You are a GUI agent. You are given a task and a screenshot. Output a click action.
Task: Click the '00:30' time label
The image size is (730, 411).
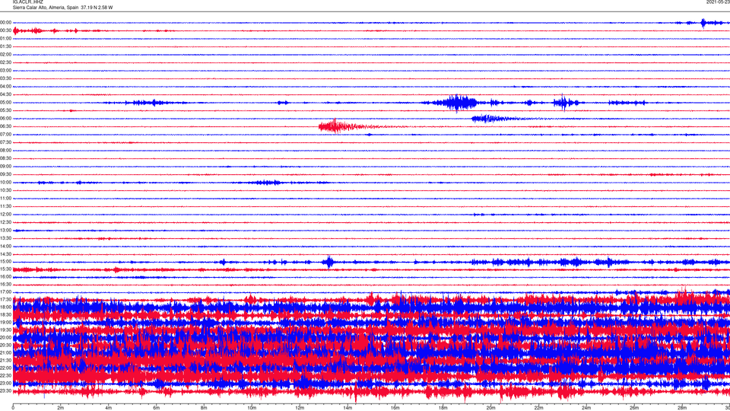(5, 30)
